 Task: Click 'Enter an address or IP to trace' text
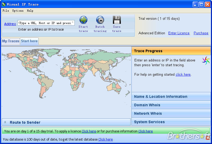(x=41, y=30)
